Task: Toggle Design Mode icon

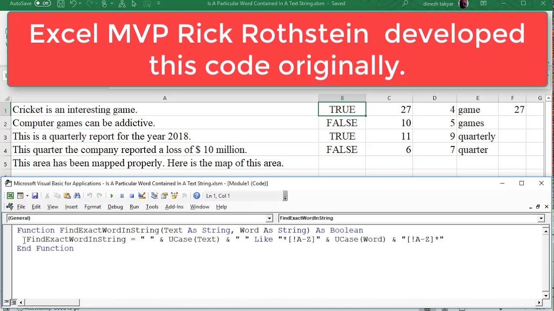Action: [x=142, y=196]
